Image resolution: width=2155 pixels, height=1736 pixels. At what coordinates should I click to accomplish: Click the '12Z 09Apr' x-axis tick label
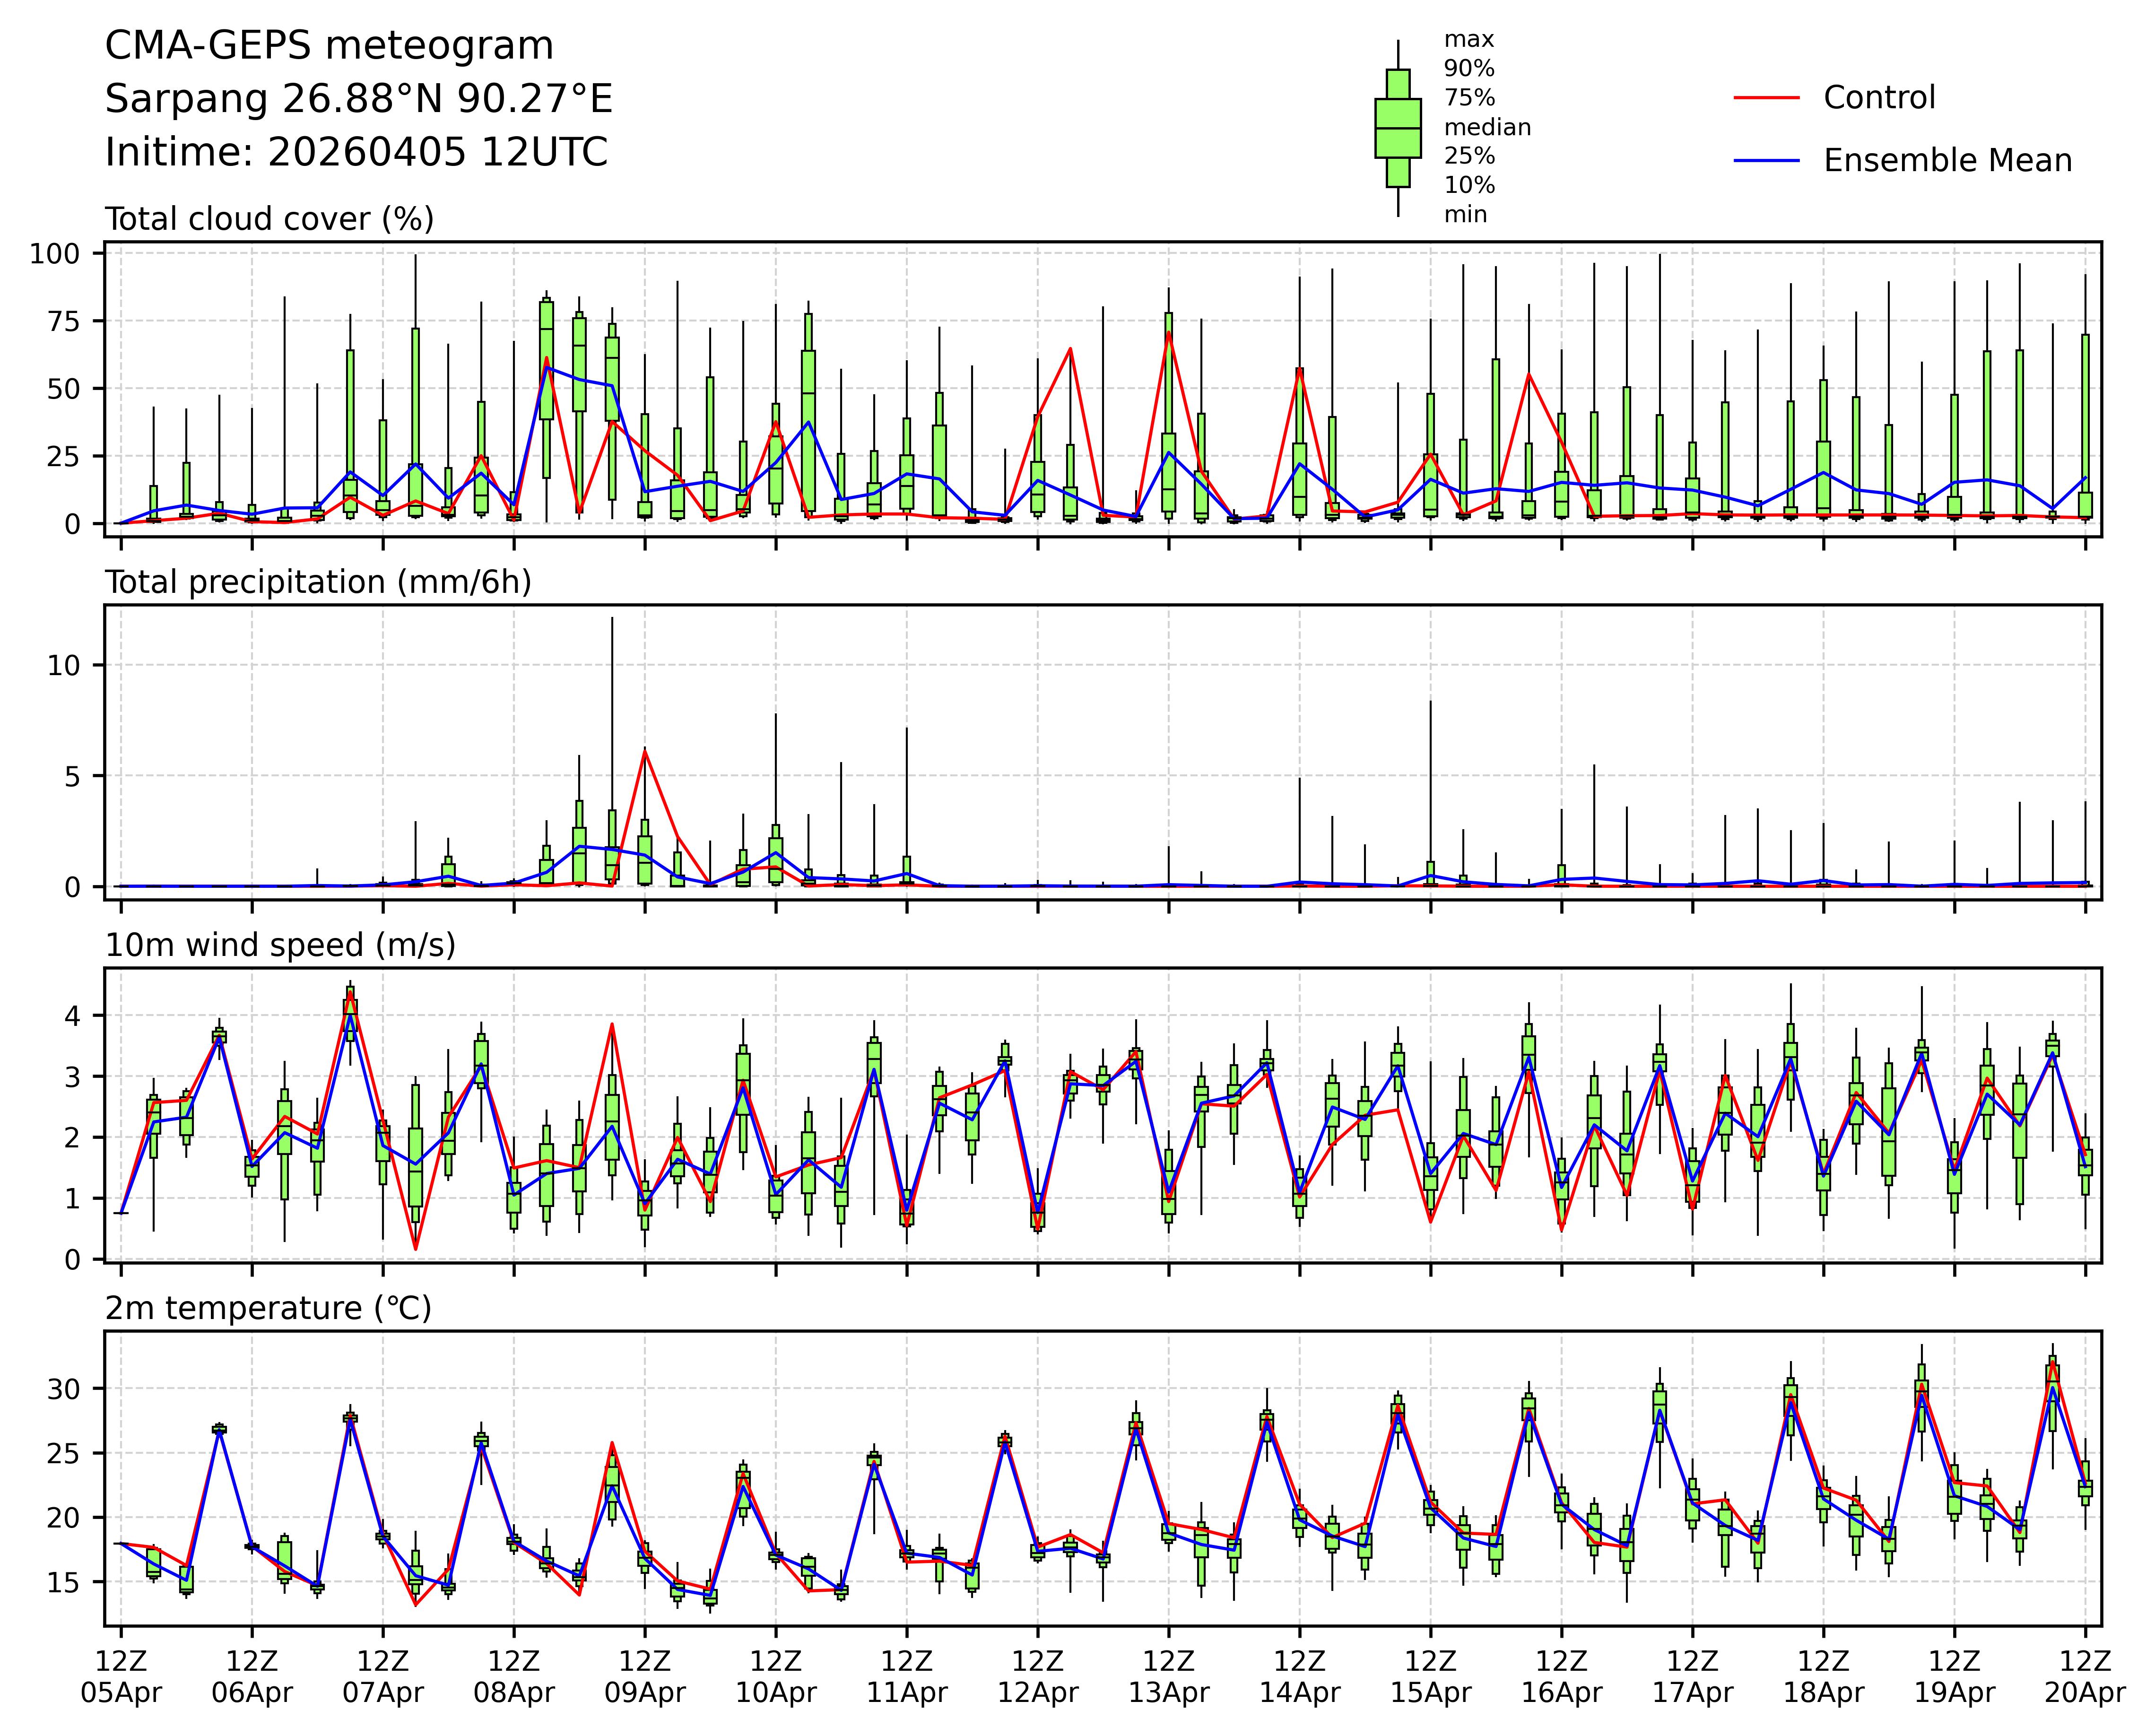(644, 1677)
